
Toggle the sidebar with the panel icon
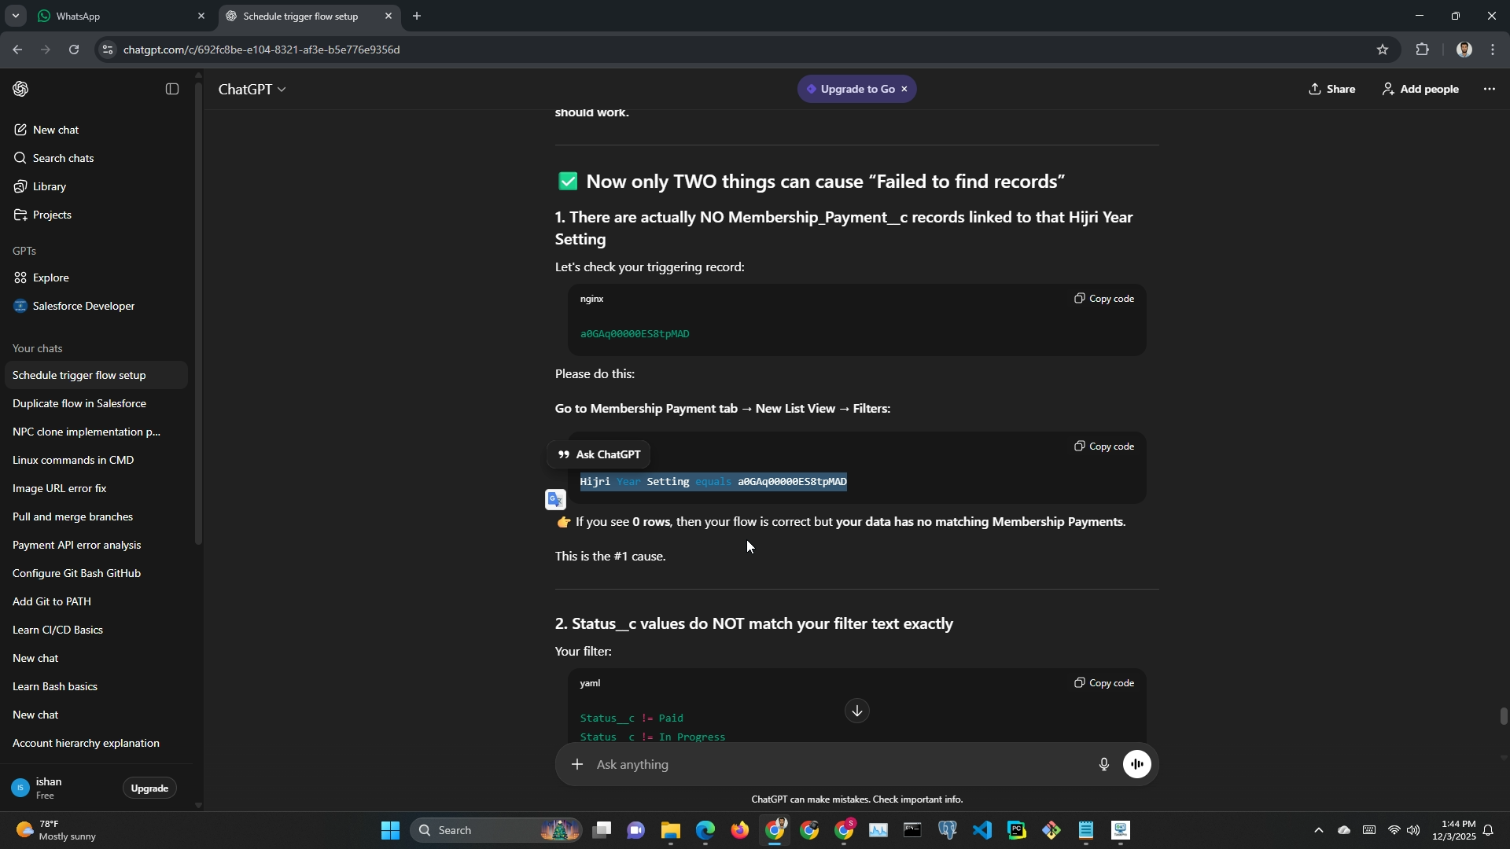coord(172,90)
